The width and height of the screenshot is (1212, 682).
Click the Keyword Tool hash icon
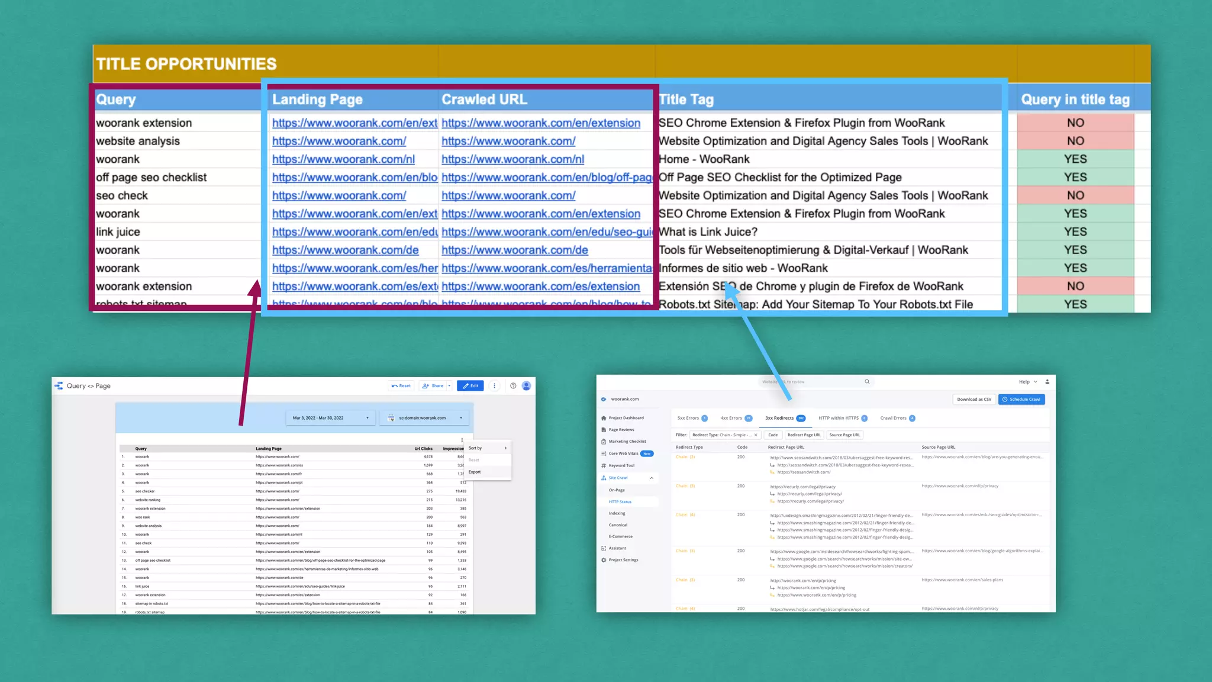click(604, 465)
